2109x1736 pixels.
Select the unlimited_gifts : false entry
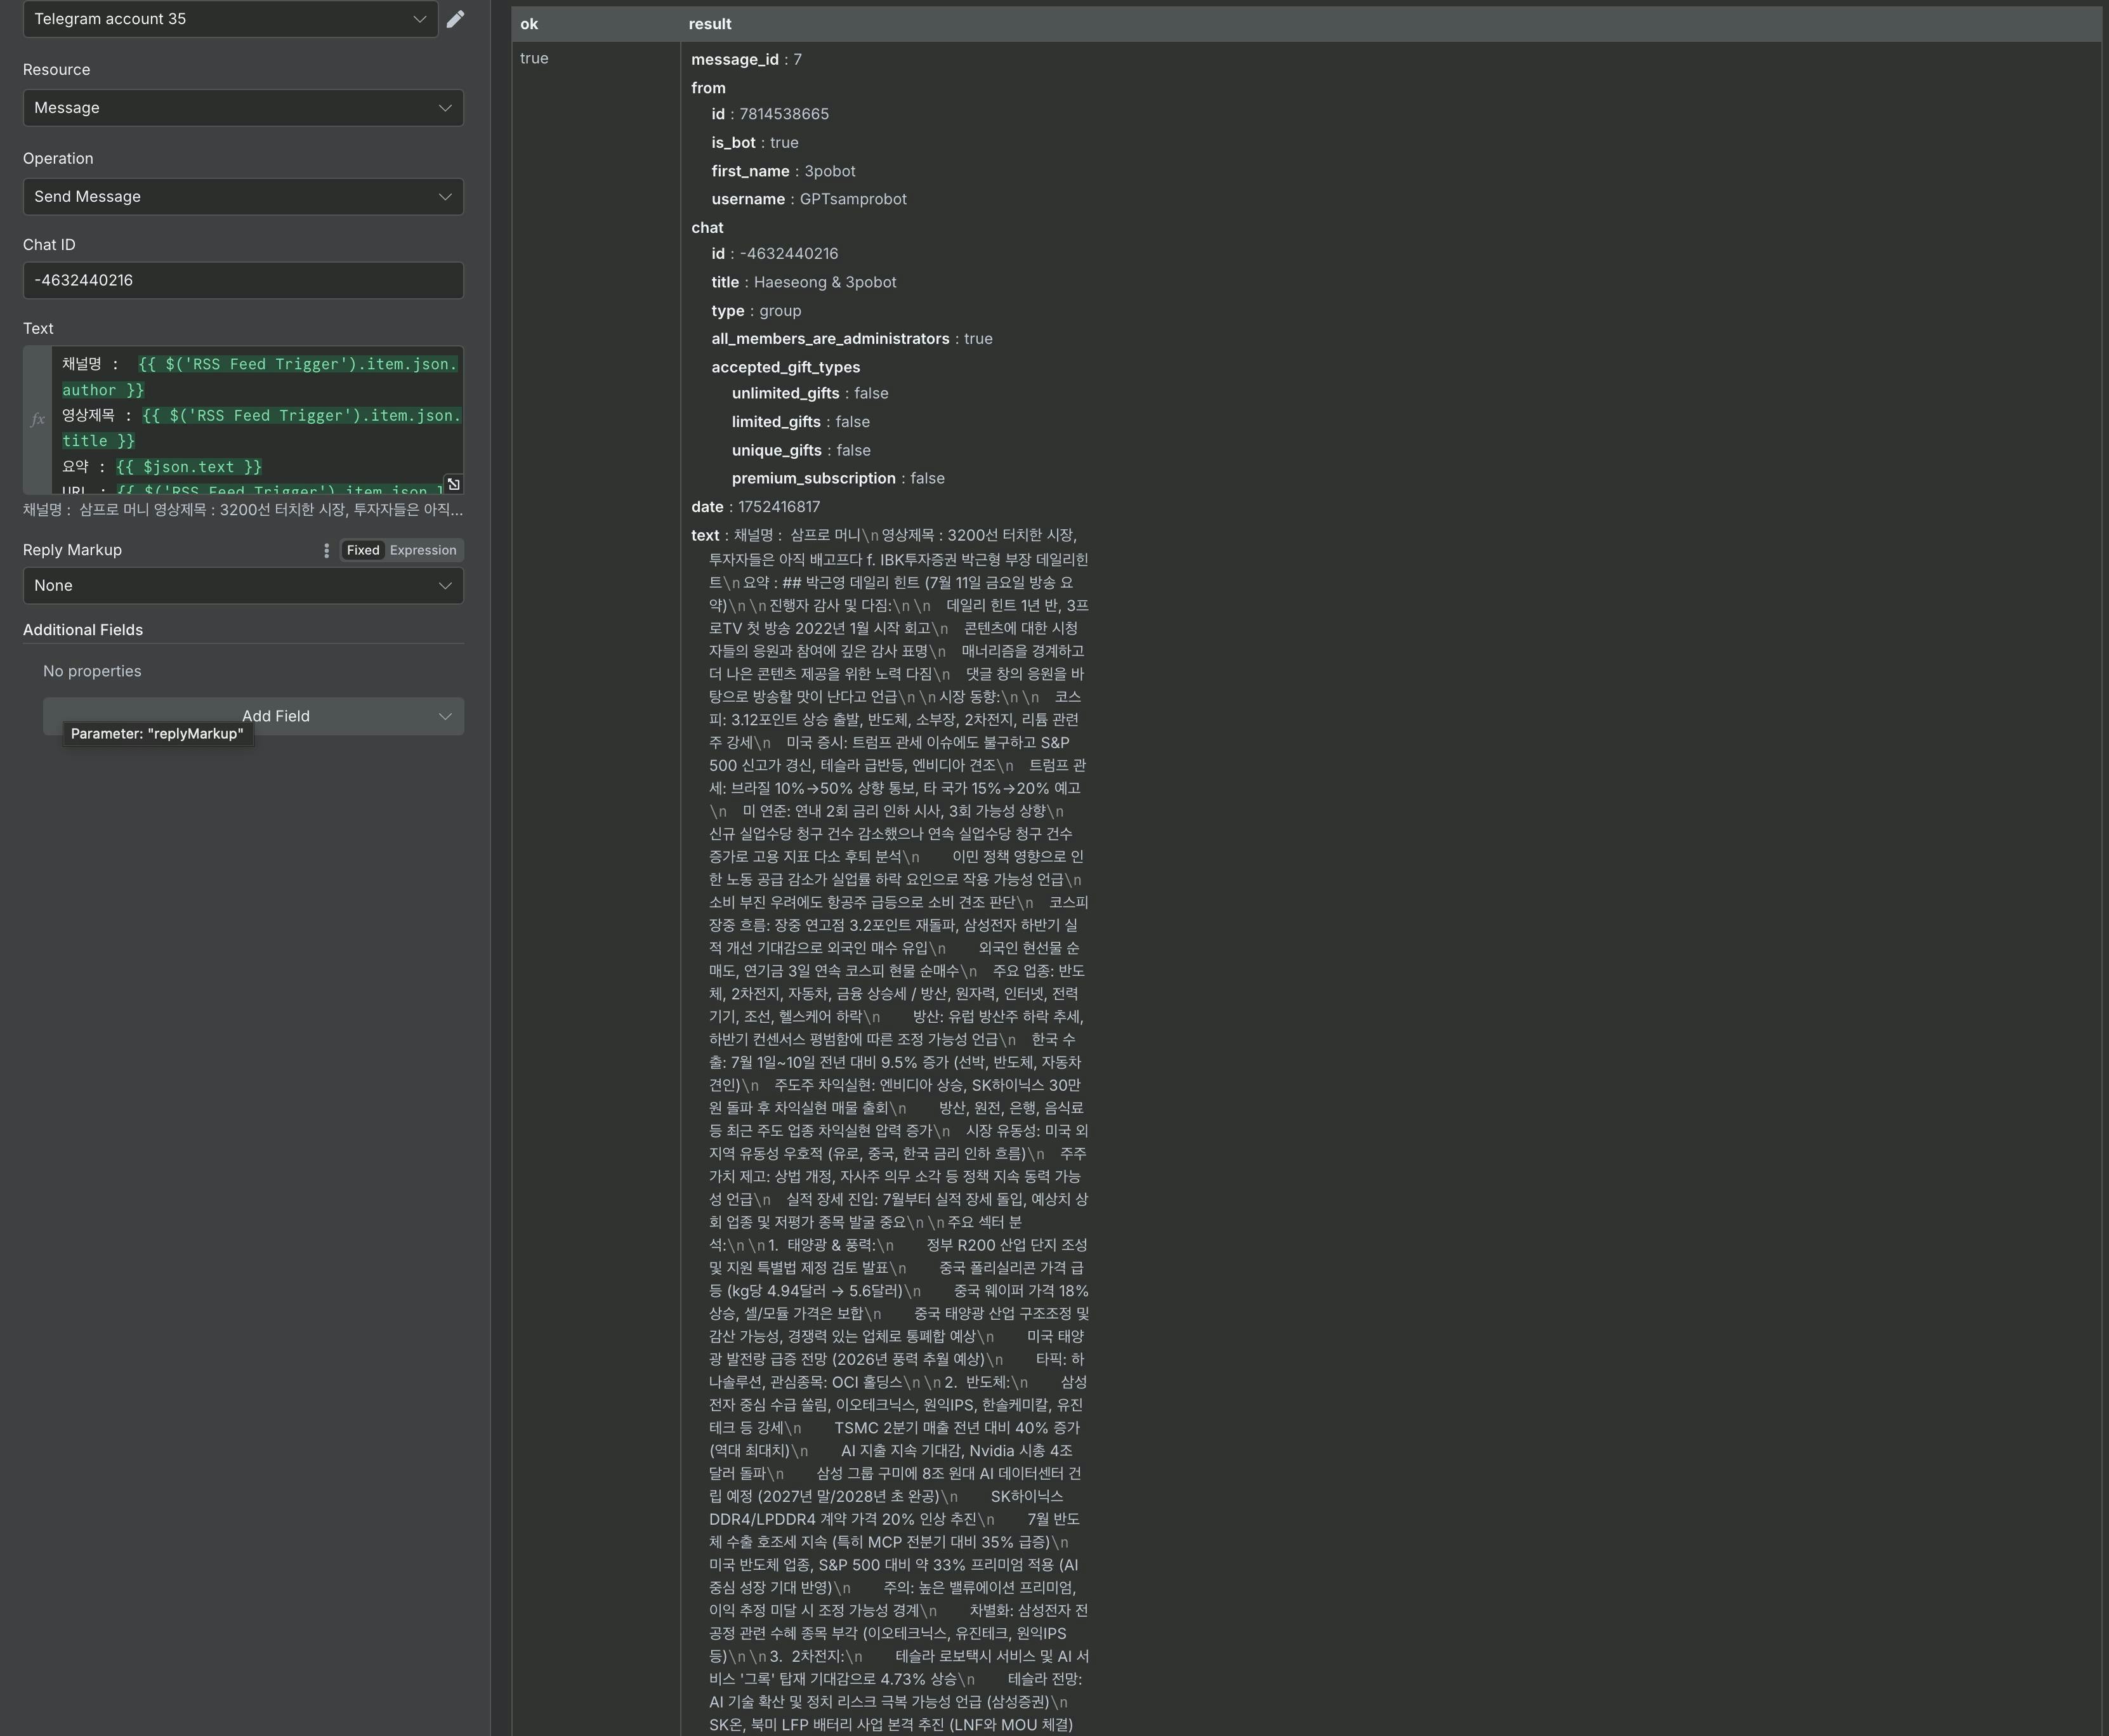point(810,393)
